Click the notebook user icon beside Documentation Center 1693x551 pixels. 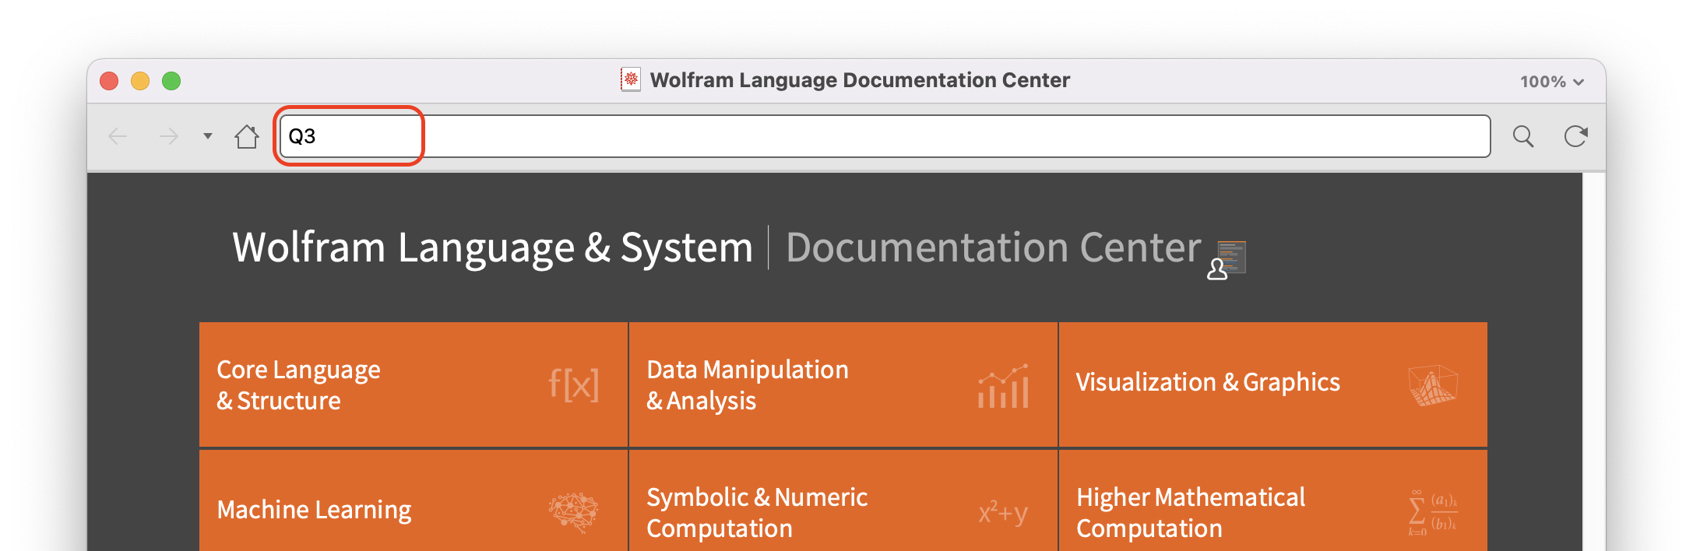coord(1227,260)
